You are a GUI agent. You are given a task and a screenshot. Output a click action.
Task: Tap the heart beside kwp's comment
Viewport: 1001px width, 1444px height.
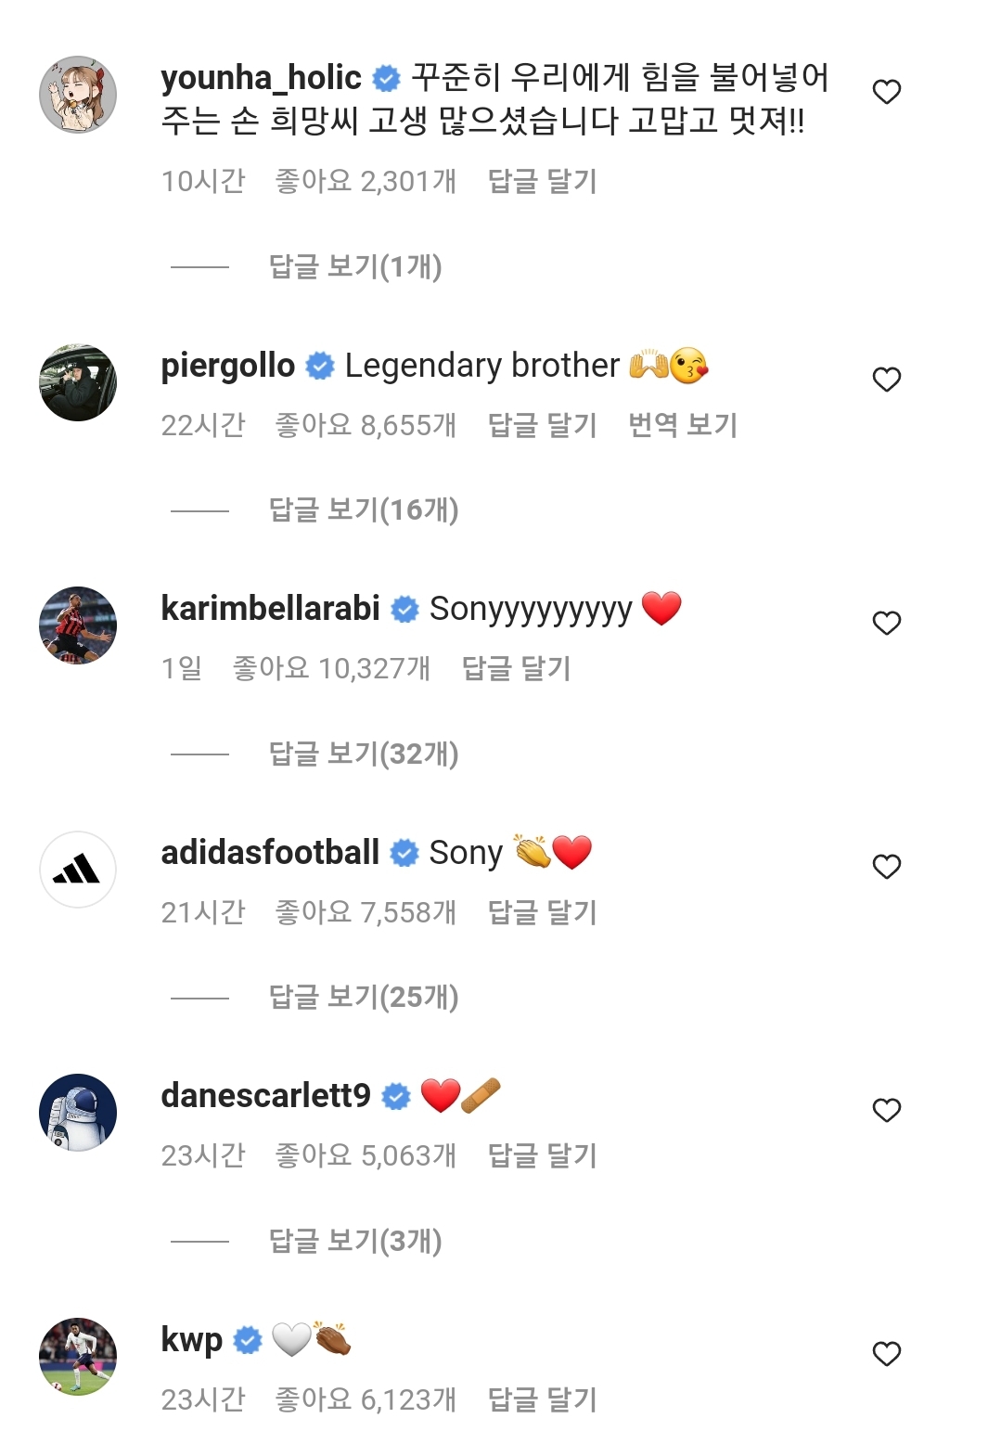(x=887, y=1354)
